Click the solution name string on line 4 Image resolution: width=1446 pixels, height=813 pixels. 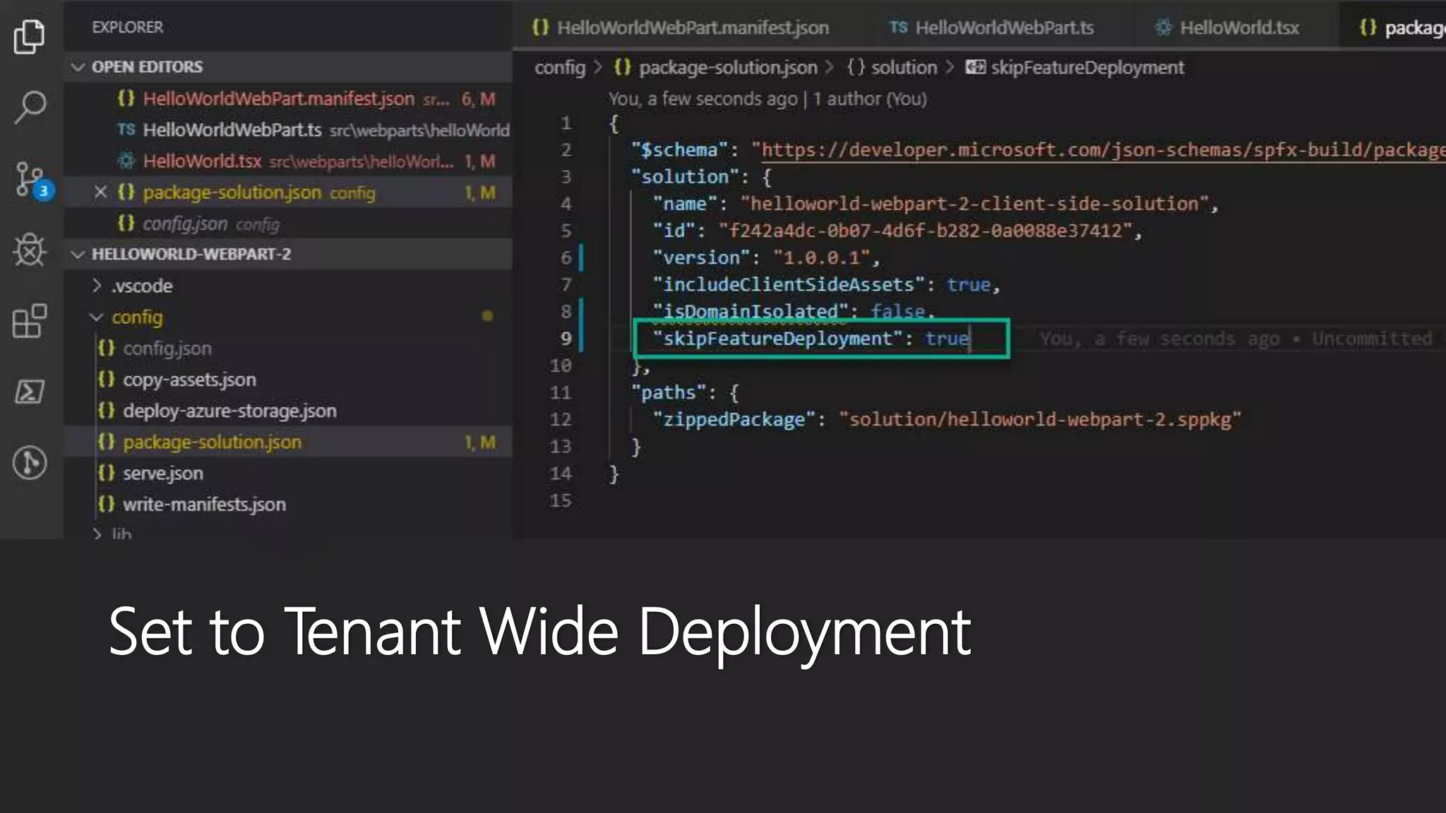tap(974, 204)
